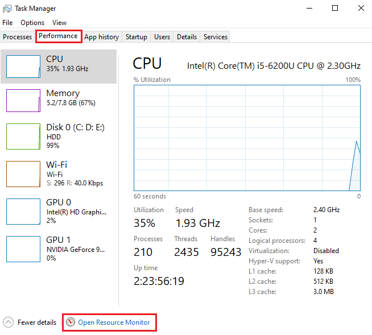Select the GPU 1 mini graph thumbnail
This screenshot has height=335, width=372.
[23, 249]
